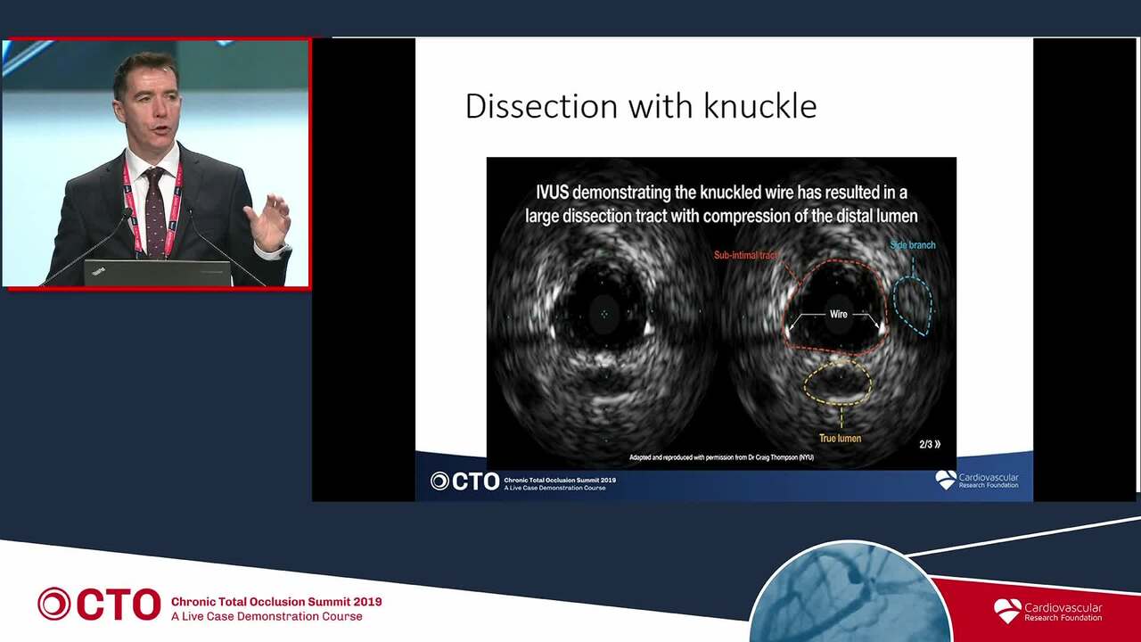This screenshot has height=642, width=1141.
Task: Click the slide title 'Dissection with knuckle'
Action: (x=641, y=106)
